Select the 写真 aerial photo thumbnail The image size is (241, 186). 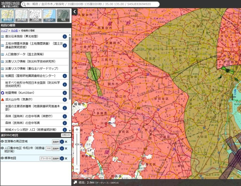pos(63,15)
